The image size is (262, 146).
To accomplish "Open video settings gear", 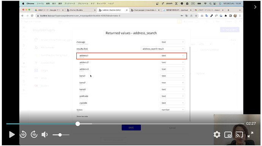I will pyautogui.click(x=217, y=135).
